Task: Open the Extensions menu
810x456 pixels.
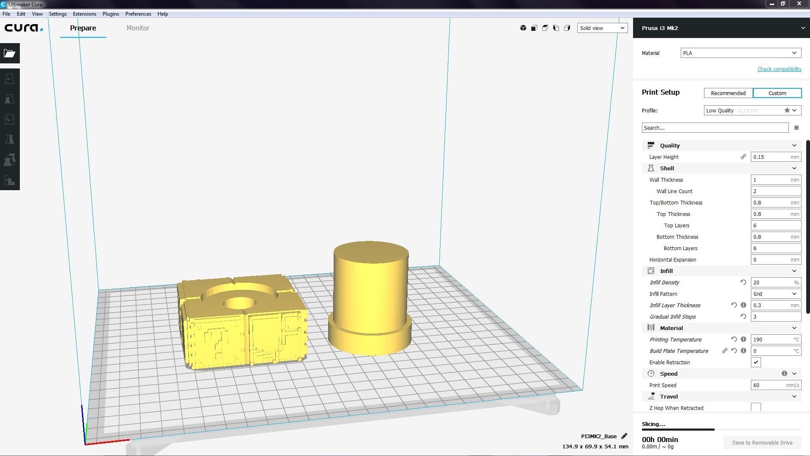Action: coord(84,14)
